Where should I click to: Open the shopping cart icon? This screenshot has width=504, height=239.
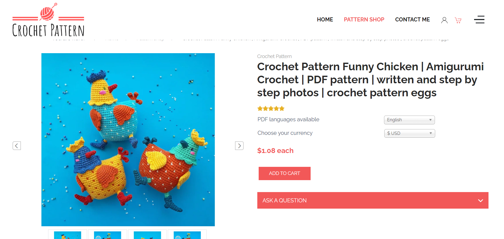point(458,20)
